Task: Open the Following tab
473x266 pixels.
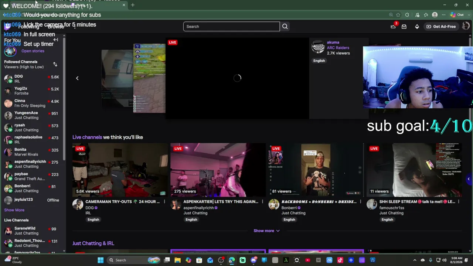Action: coord(29,27)
